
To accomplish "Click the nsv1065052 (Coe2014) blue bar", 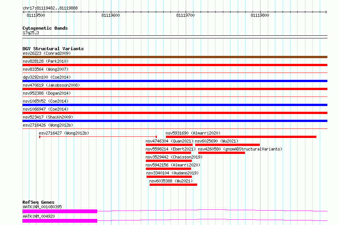I will [x=175, y=105].
